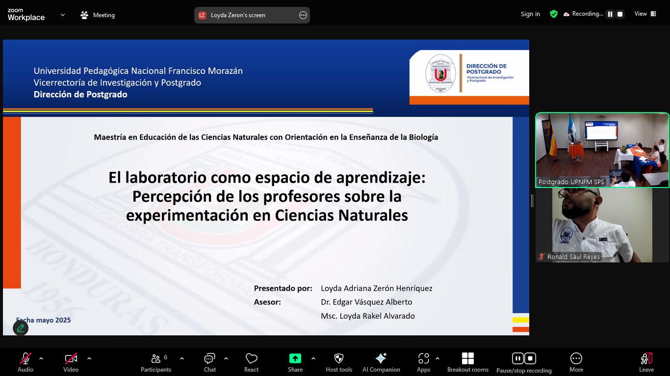Open the View layout menu
The width and height of the screenshot is (670, 376).
click(645, 14)
